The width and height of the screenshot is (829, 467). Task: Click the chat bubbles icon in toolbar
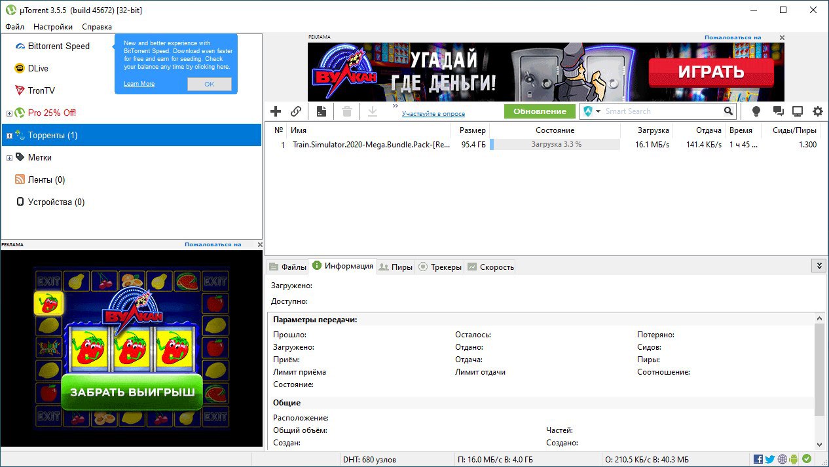click(x=778, y=111)
